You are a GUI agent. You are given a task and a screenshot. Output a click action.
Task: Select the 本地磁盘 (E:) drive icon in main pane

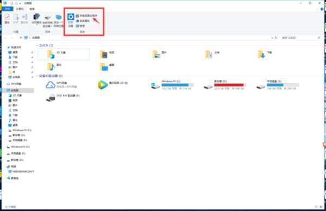[x=261, y=86]
